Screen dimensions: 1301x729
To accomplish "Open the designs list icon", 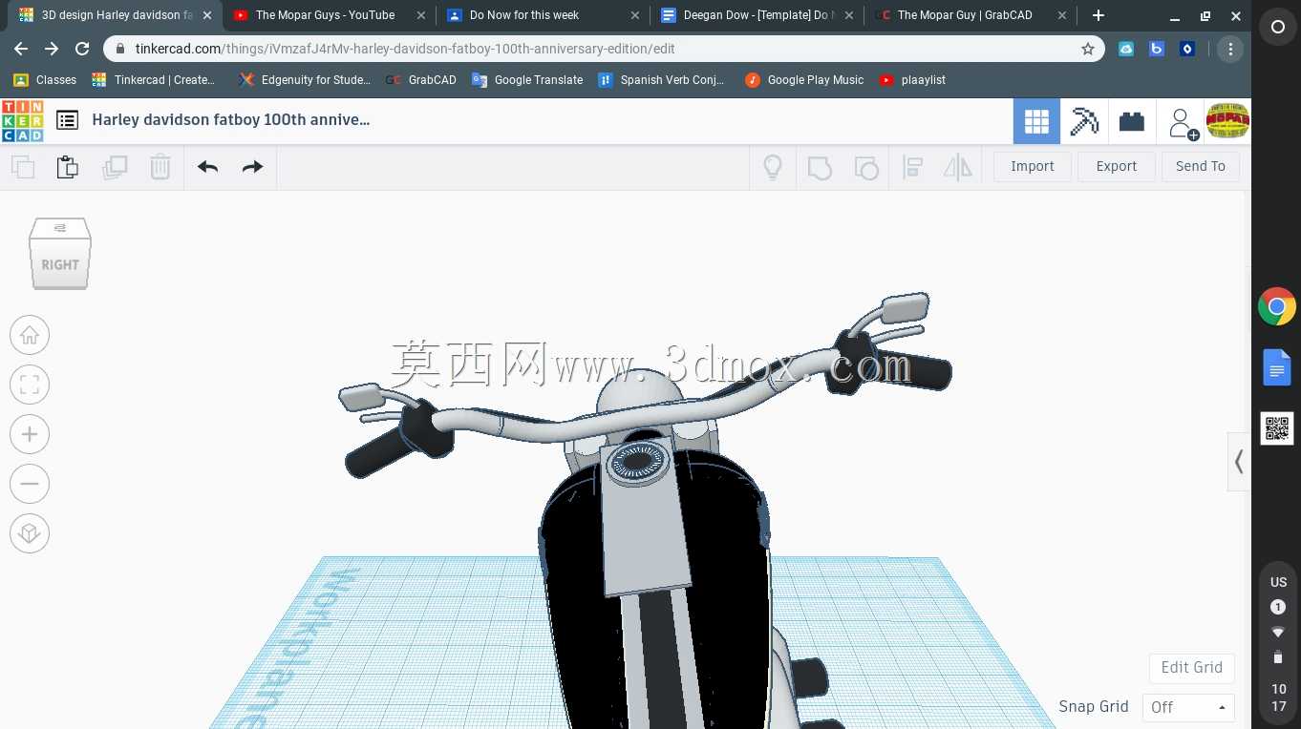I will 67,120.
